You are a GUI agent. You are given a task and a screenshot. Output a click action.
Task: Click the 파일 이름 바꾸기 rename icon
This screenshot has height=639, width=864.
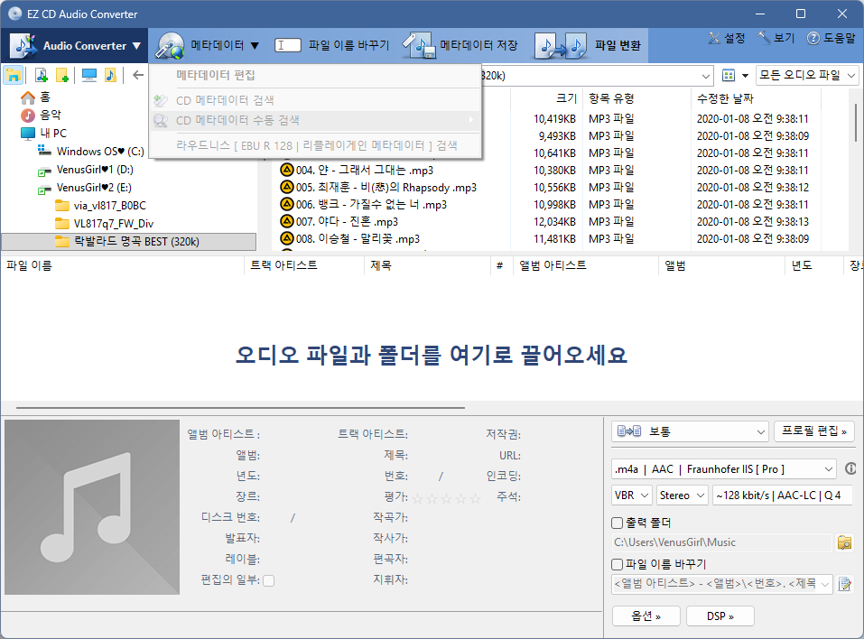(288, 45)
